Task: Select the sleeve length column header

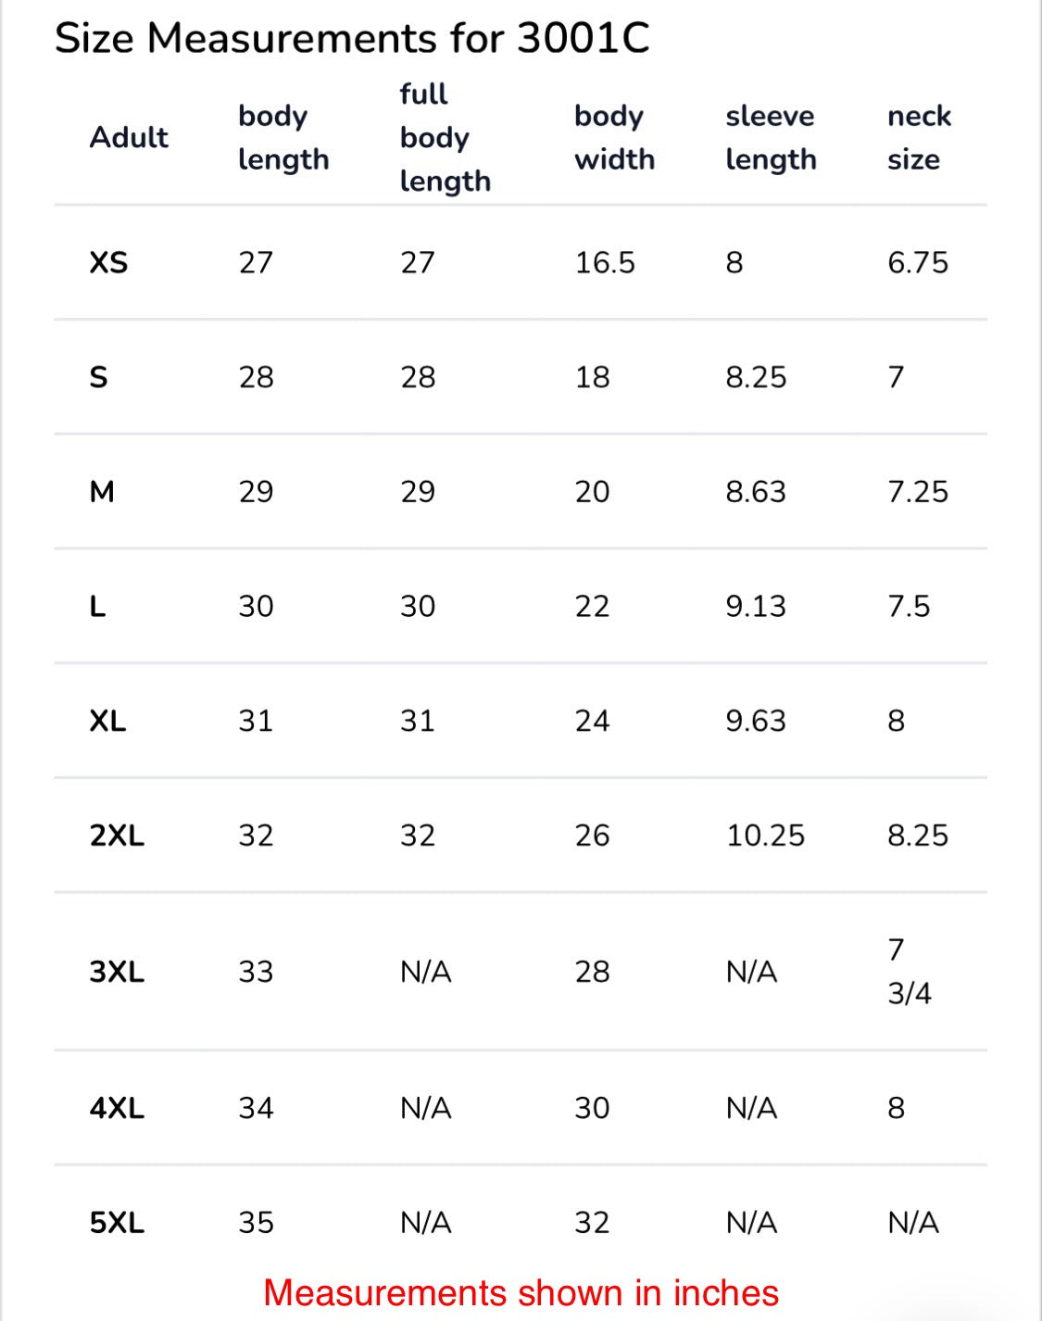Action: tap(771, 137)
